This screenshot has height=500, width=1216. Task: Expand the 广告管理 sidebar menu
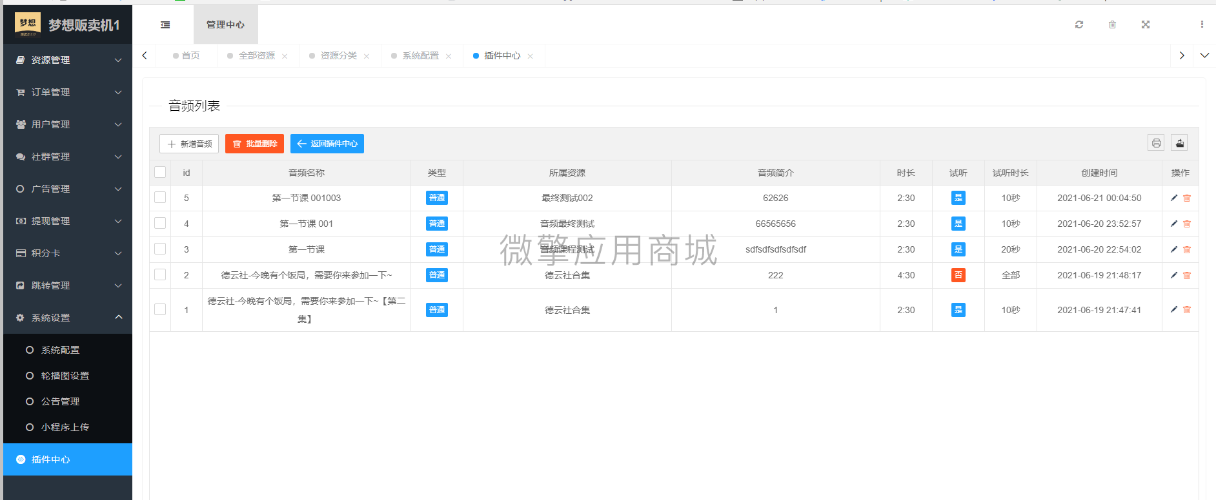(68, 189)
